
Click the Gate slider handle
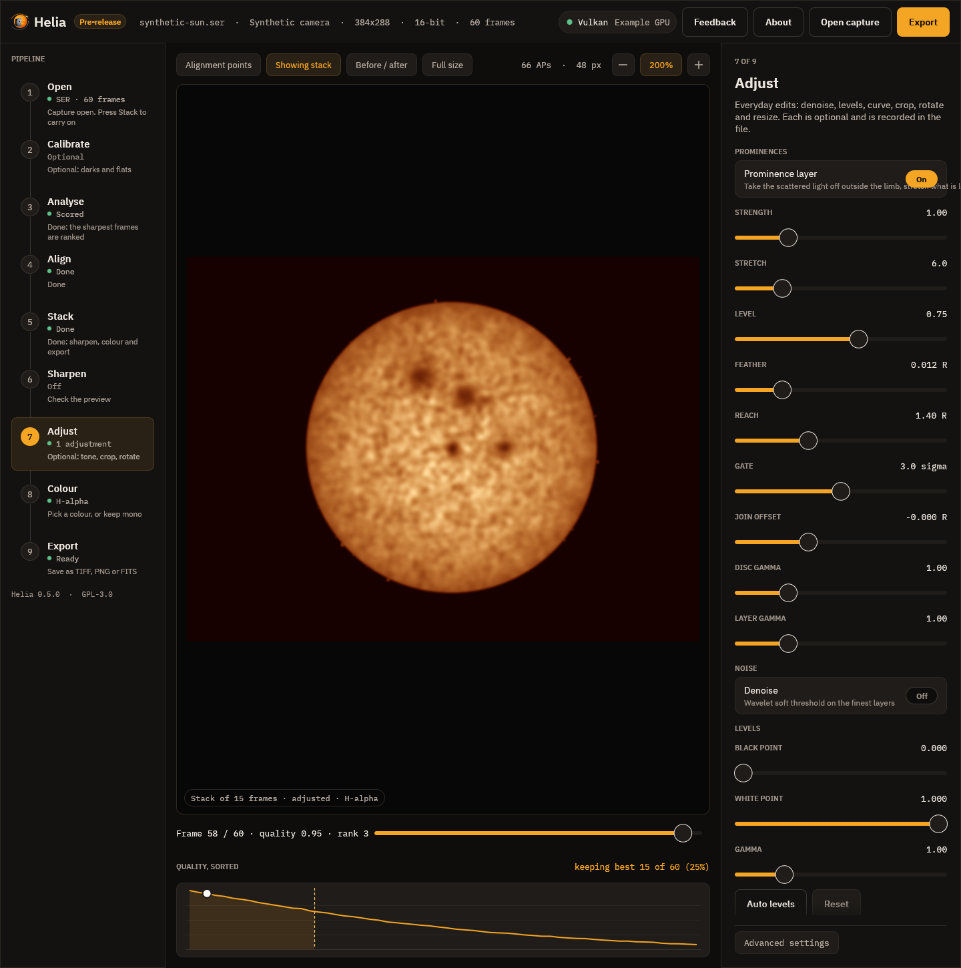pos(841,491)
